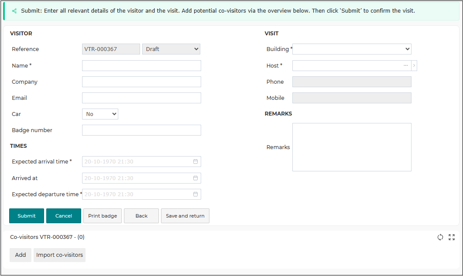Image resolution: width=463 pixels, height=276 pixels.
Task: Focus the visitor Name input field
Action: [141, 65]
